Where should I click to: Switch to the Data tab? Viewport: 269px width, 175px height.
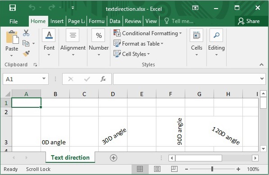point(115,21)
